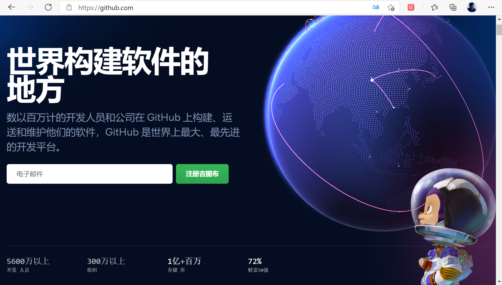Click the browser forward arrow

(30, 7)
